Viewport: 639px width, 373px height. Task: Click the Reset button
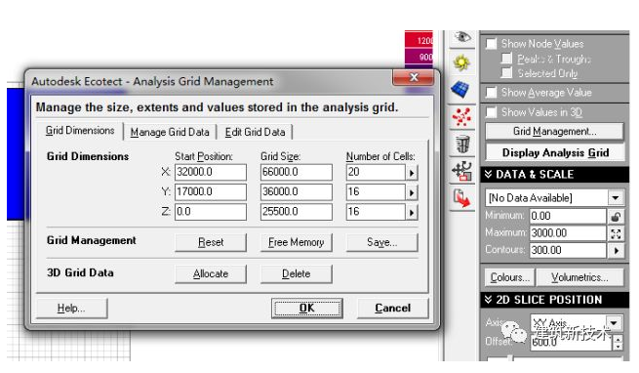pyautogui.click(x=211, y=242)
